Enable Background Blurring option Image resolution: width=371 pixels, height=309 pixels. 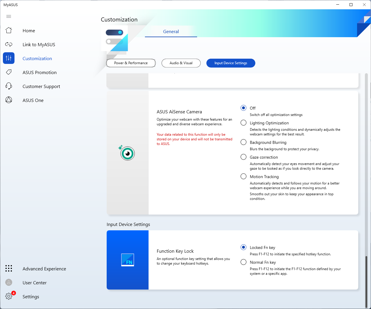click(x=243, y=142)
